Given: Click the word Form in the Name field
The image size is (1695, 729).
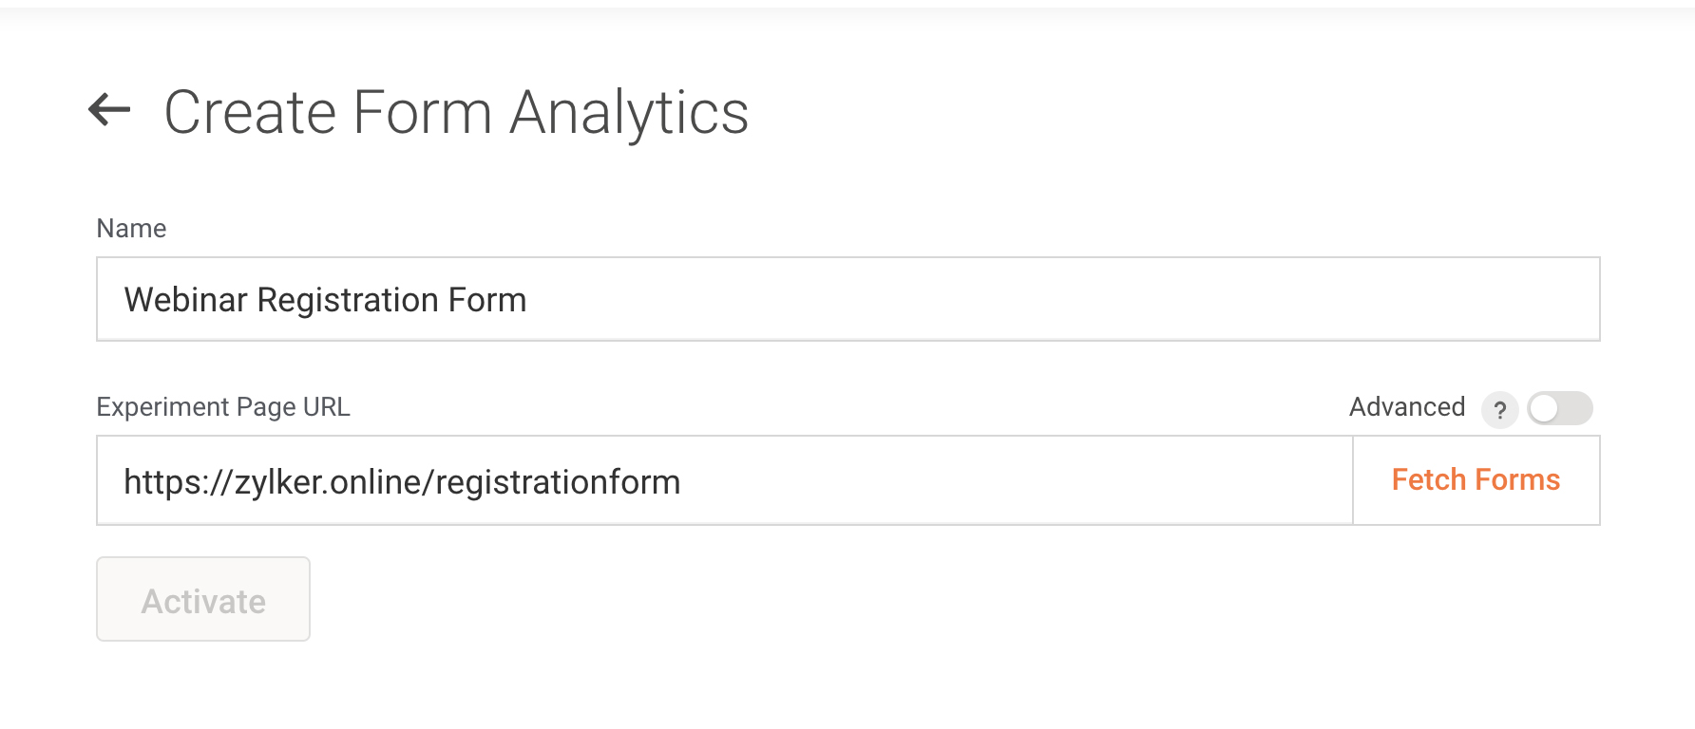Looking at the screenshot, I should pos(487,300).
